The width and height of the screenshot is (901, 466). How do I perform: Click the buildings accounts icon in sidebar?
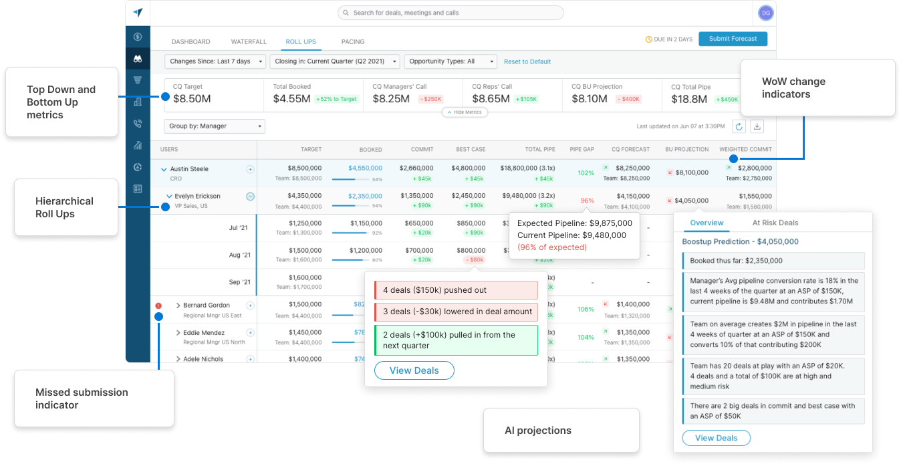coord(138,102)
